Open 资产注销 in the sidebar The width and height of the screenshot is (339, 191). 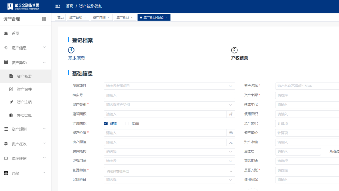pyautogui.click(x=25, y=102)
